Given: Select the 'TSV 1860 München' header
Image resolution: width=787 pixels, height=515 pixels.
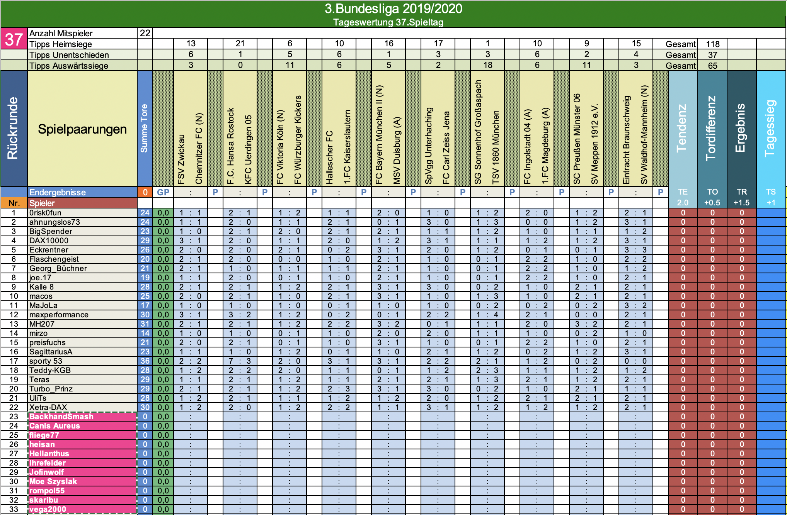Looking at the screenshot, I should click(x=496, y=147).
